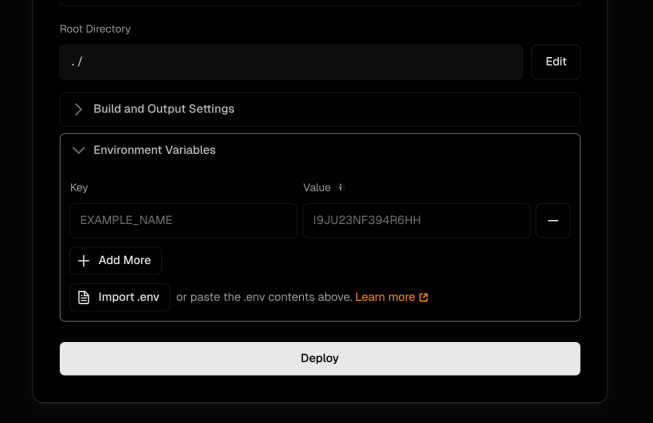653x423 pixels.
Task: Click the Key input showing EXAMPLE_NAME
Action: point(183,221)
